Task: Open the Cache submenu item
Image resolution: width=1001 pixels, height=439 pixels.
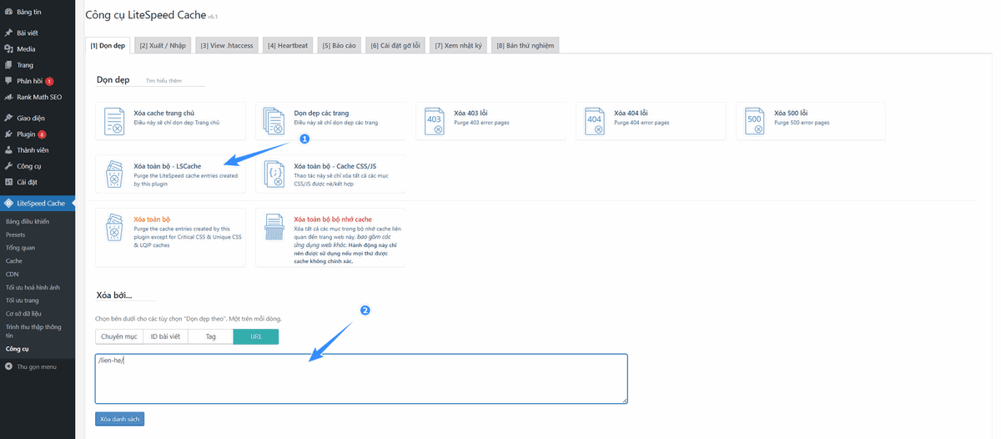Action: pos(14,261)
